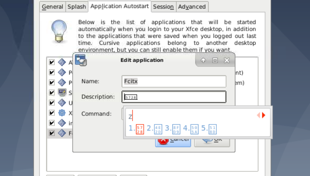Click diamond icon of seventh autostart entry
This screenshot has height=176, width=310.
(x=62, y=123)
